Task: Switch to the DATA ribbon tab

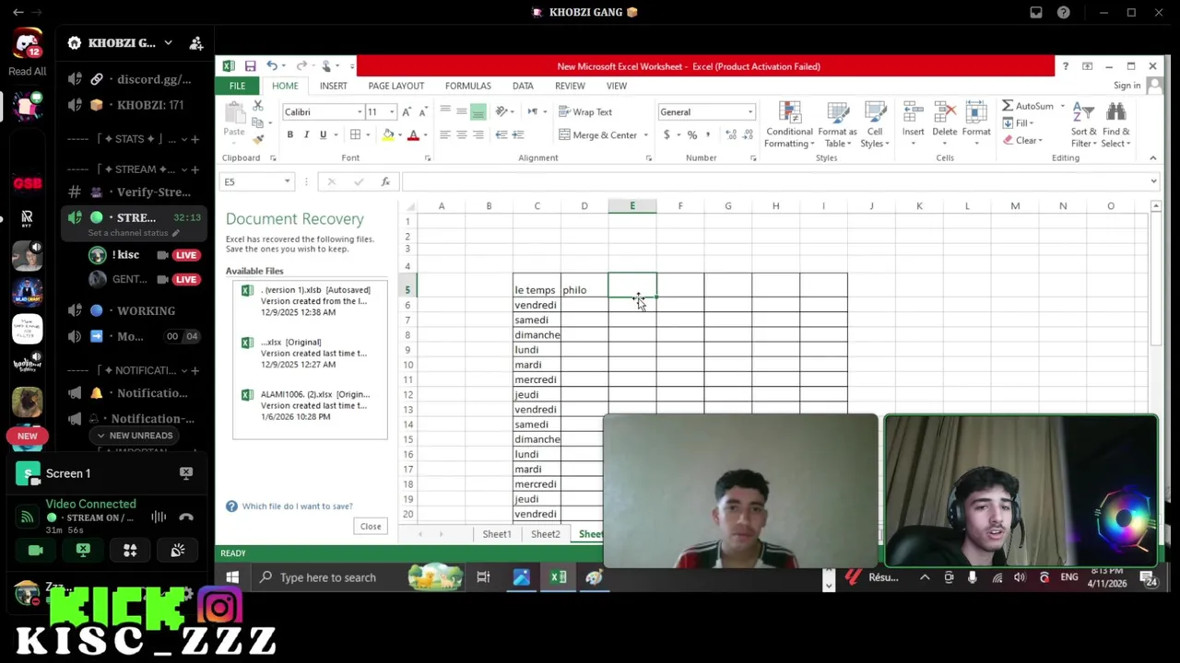Action: pyautogui.click(x=523, y=86)
